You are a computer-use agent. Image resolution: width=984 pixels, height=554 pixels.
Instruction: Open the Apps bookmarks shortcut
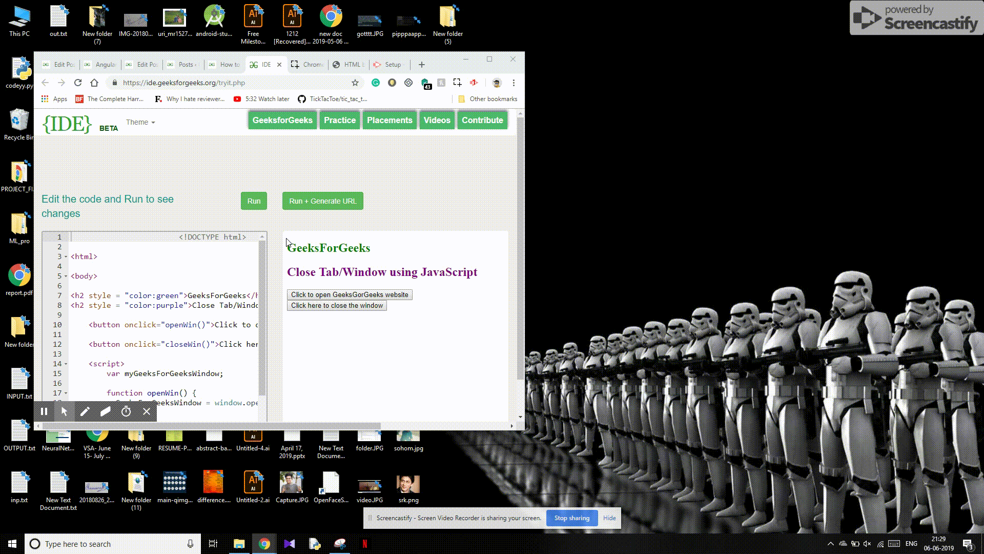tap(54, 99)
